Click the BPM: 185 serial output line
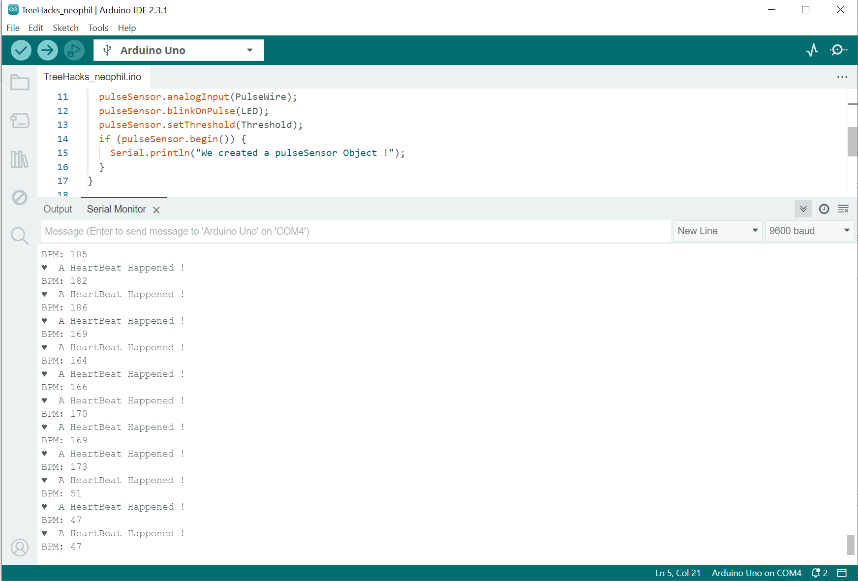The image size is (858, 581). pos(64,254)
